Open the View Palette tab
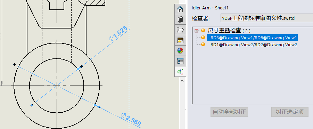 point(180,40)
